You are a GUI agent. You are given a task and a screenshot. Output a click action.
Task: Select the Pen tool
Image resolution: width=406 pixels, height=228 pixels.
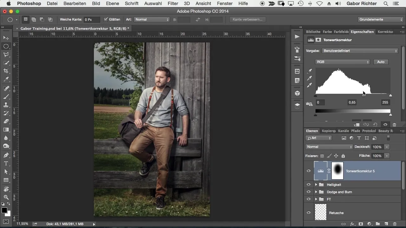6,155
